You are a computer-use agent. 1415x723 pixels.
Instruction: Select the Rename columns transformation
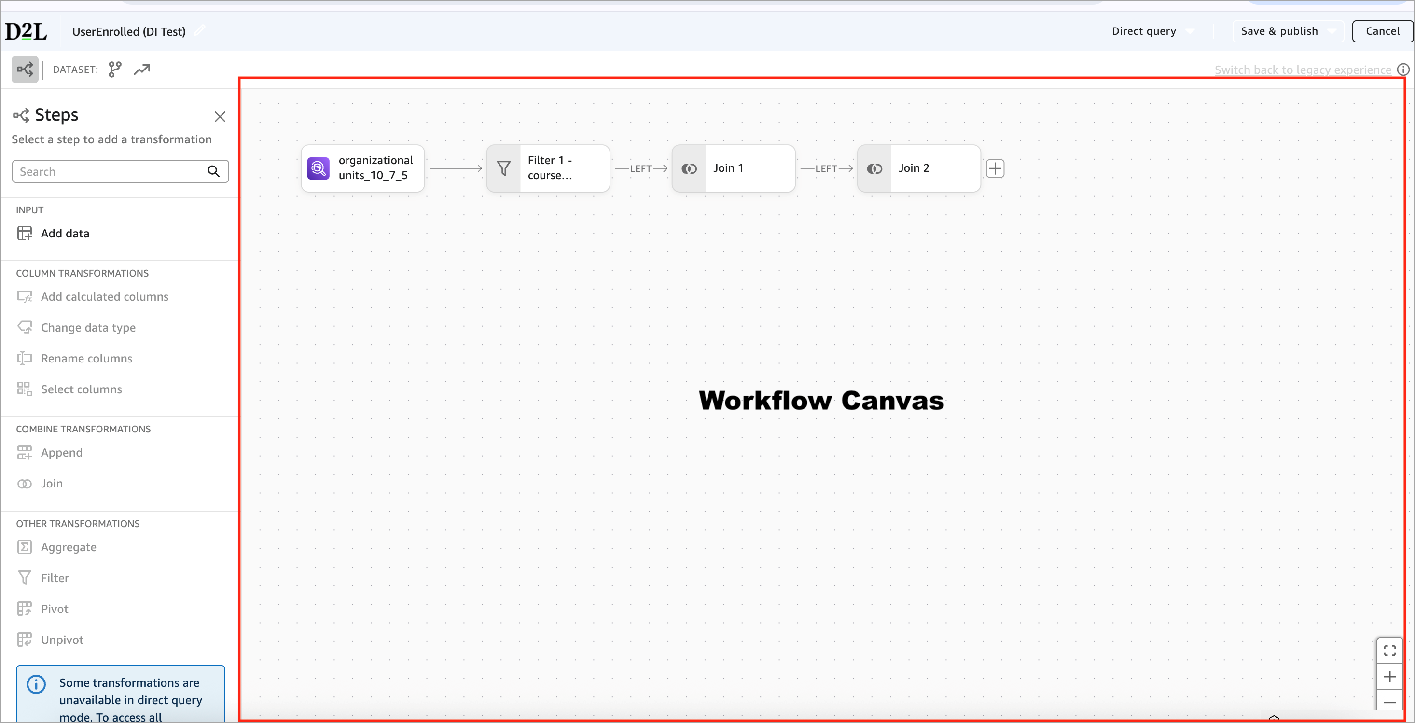86,358
